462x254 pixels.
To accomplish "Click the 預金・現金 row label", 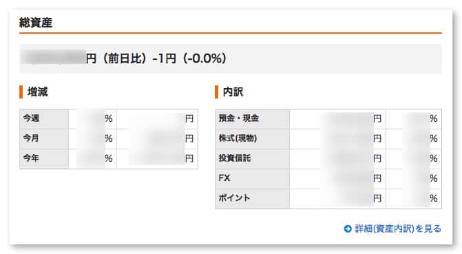I will tap(239, 118).
